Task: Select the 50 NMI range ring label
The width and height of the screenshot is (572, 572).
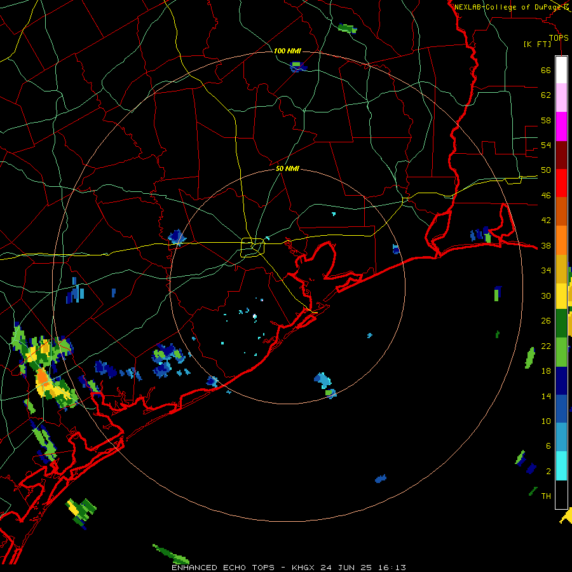Action: click(287, 168)
